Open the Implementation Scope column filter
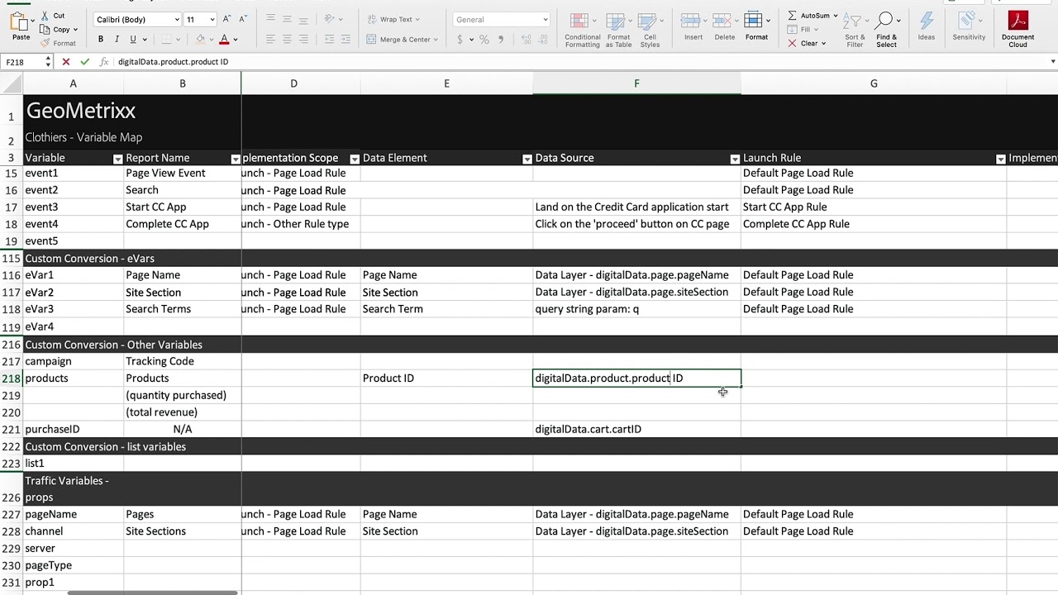The height and width of the screenshot is (595, 1058). (x=355, y=159)
